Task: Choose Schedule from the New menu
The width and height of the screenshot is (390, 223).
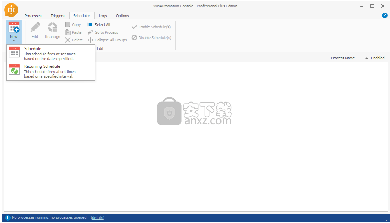Action: click(x=51, y=53)
